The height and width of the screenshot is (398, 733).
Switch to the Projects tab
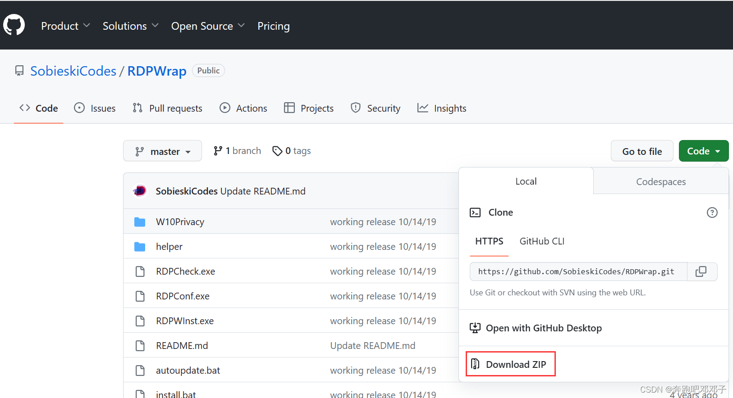point(309,109)
